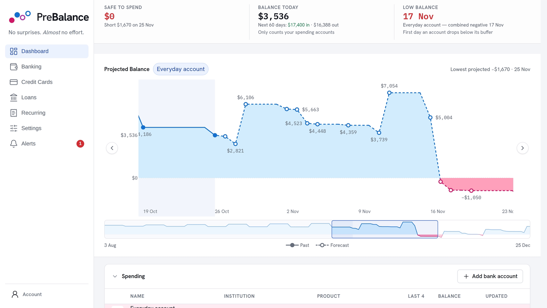Image resolution: width=547 pixels, height=308 pixels.
Task: Click the Account person icon
Action: point(15,294)
